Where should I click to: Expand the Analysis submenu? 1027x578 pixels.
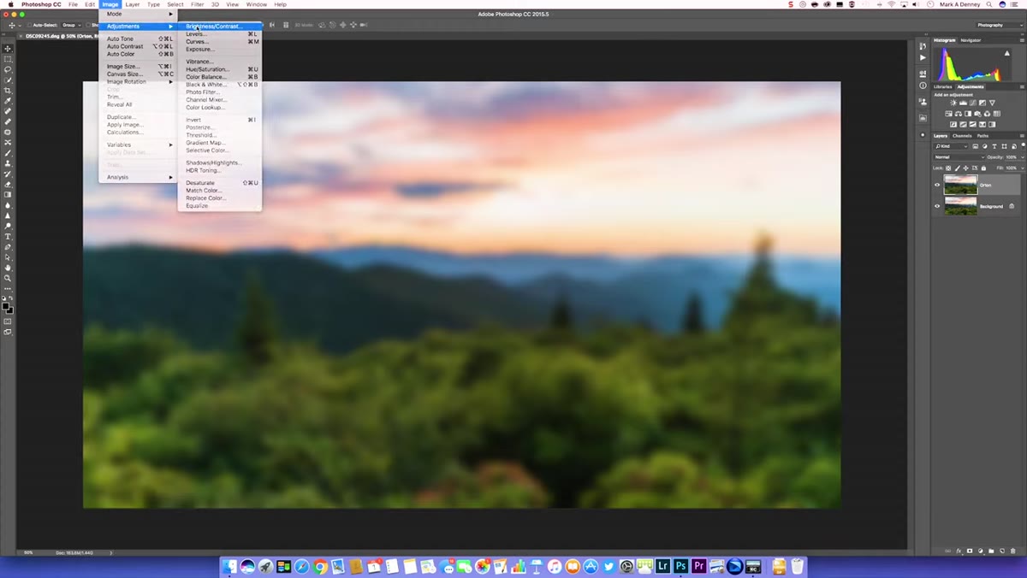click(x=138, y=177)
